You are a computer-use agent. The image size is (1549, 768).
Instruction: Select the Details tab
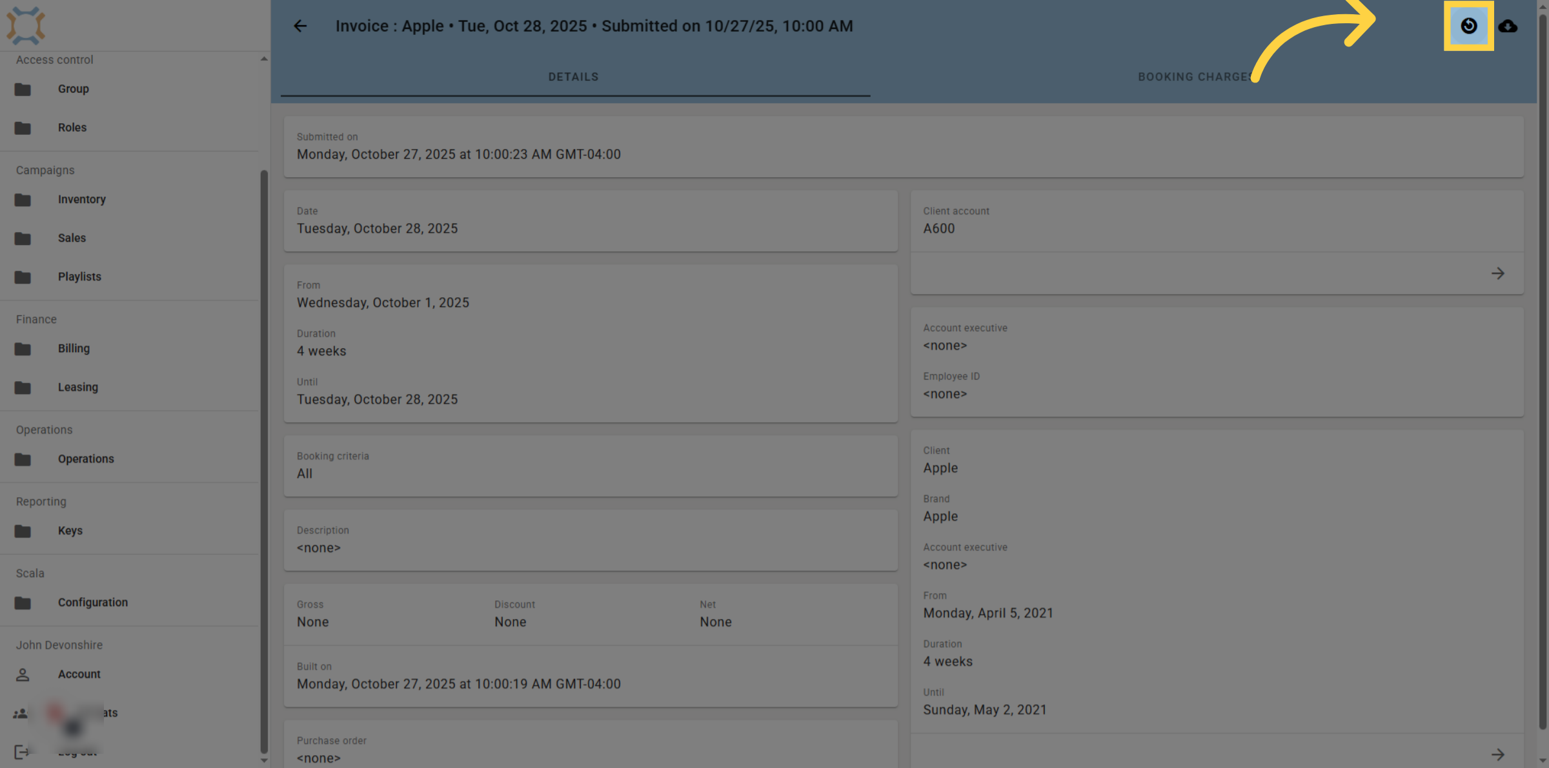click(574, 77)
